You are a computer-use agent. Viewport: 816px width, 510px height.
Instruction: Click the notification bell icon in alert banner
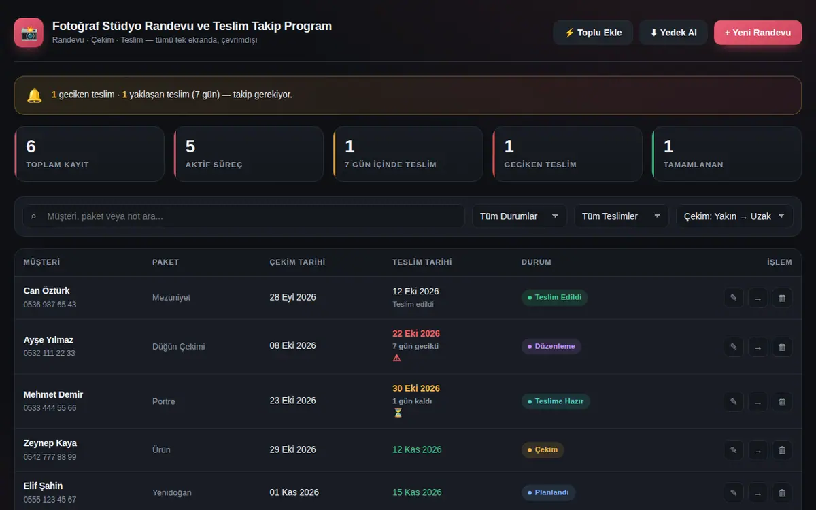(x=35, y=95)
